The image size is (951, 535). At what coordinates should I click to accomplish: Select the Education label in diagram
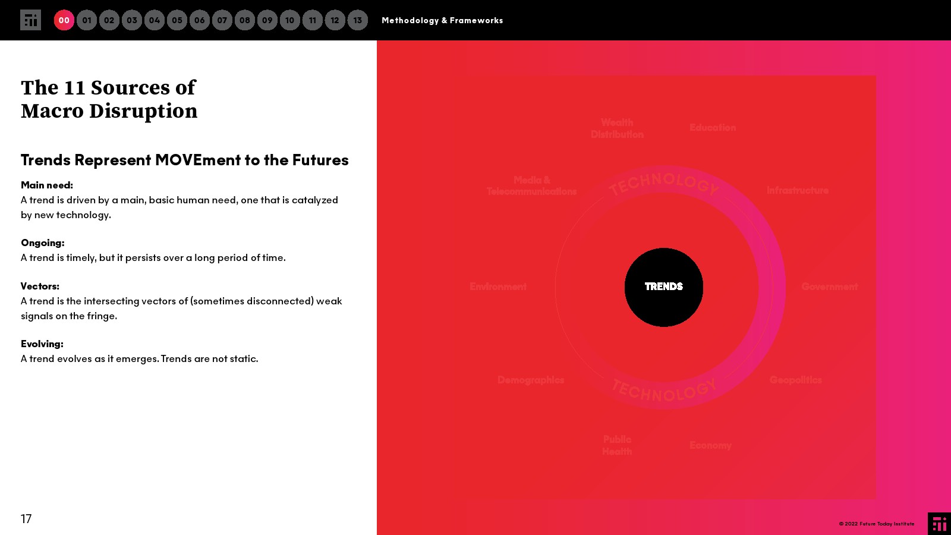713,128
